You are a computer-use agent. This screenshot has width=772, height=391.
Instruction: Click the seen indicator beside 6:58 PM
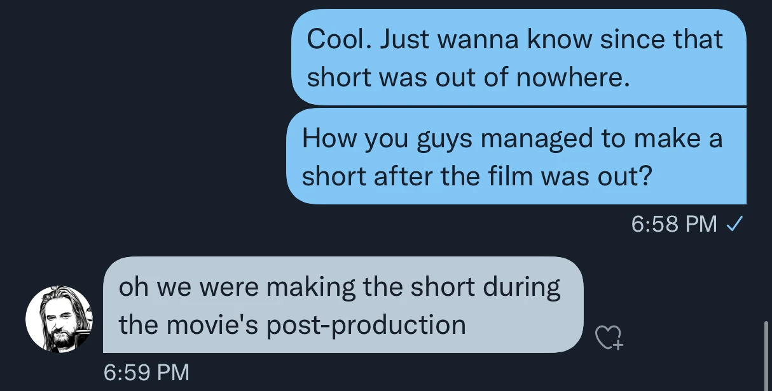click(734, 223)
